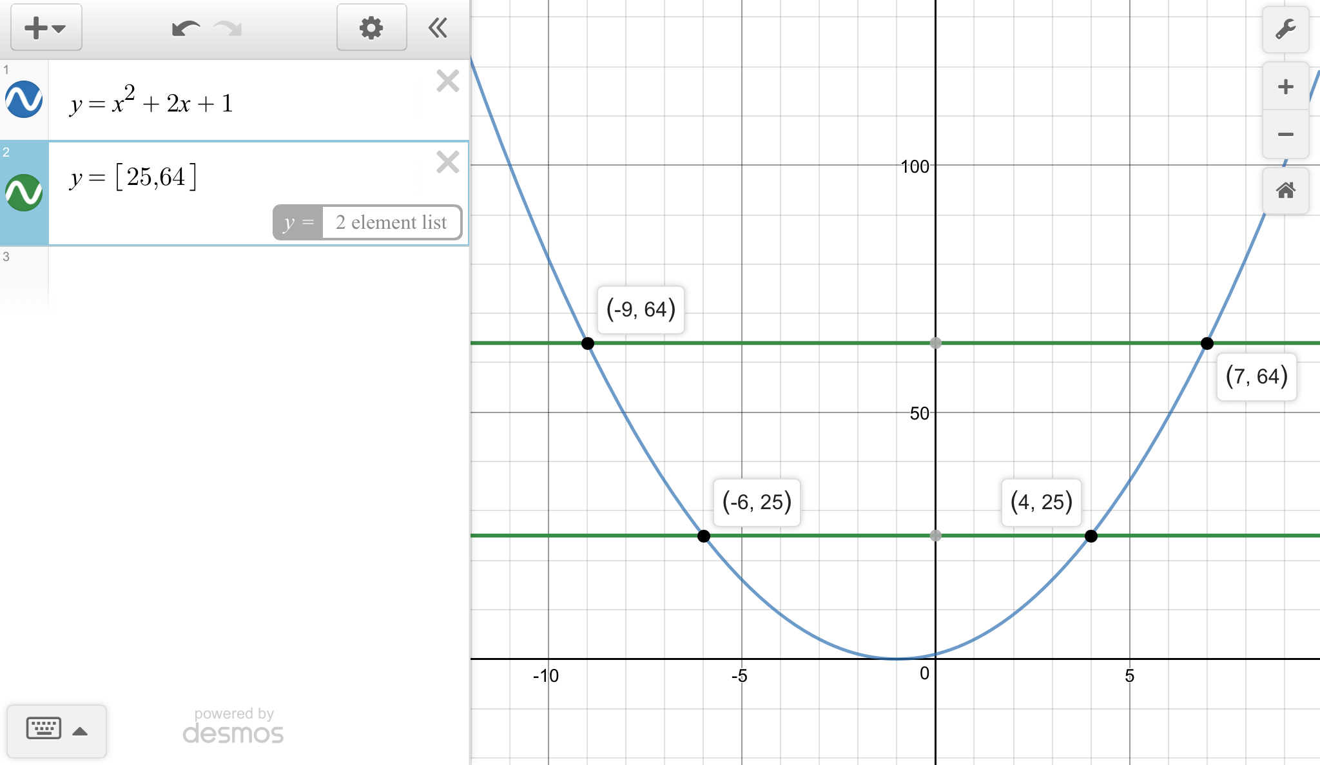1320x765 pixels.
Task: Show the on-screen keyboard
Action: [44, 729]
